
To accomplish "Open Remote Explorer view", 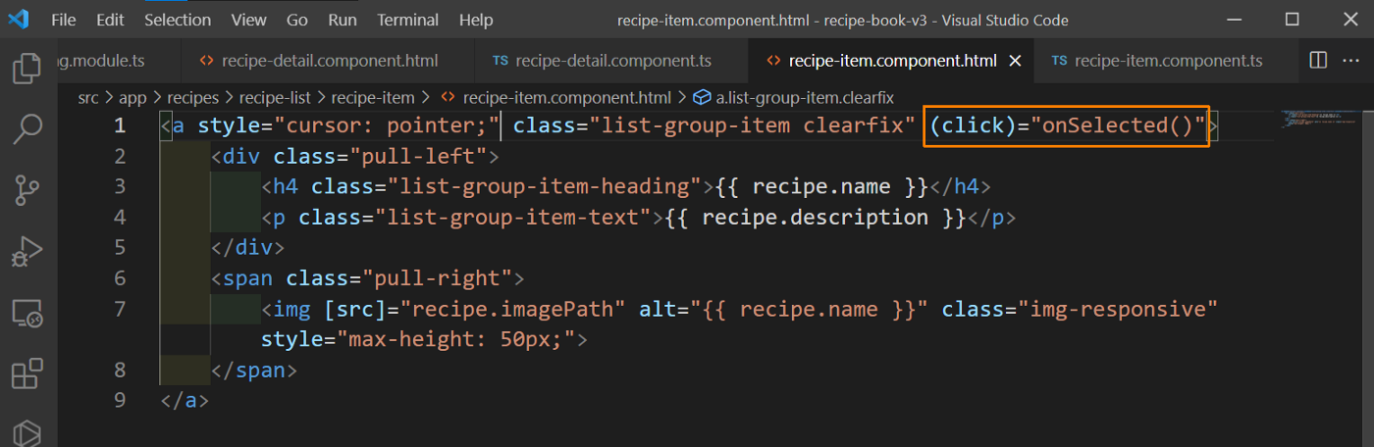I will 26,314.
